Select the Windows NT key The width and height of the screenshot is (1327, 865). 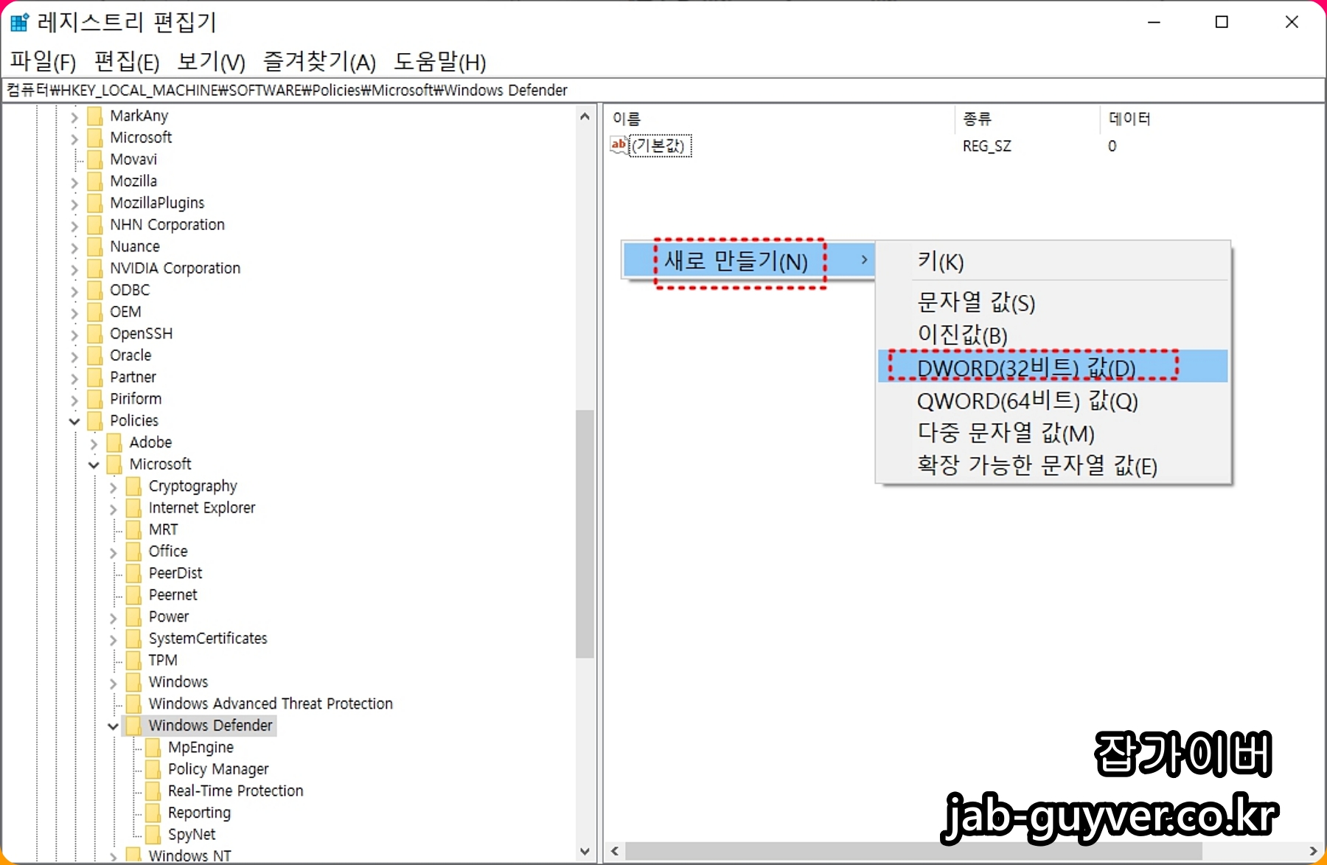click(x=189, y=855)
